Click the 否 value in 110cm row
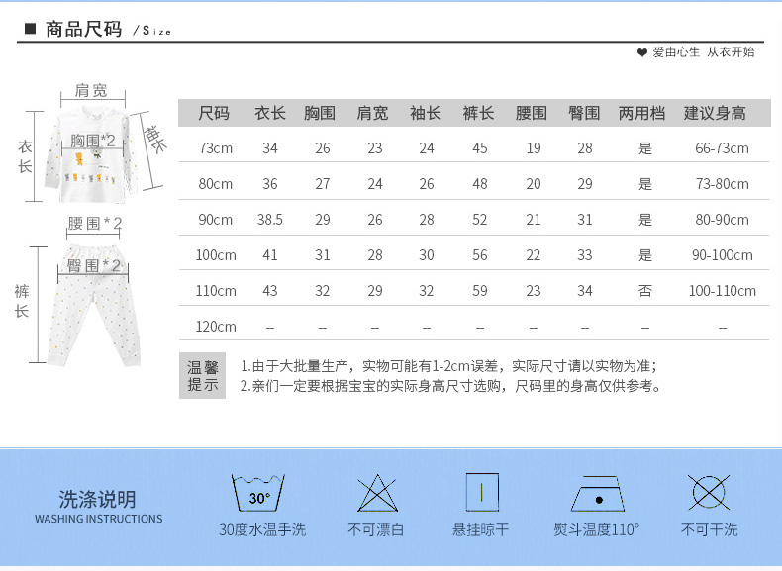The width and height of the screenshot is (782, 571). tap(645, 291)
